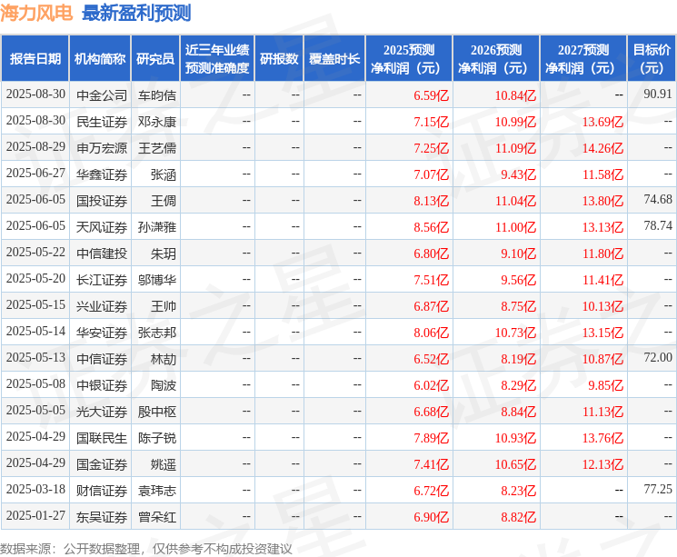Select institution 东吴证券
Viewport: 677px width, 557px height.
[102, 517]
